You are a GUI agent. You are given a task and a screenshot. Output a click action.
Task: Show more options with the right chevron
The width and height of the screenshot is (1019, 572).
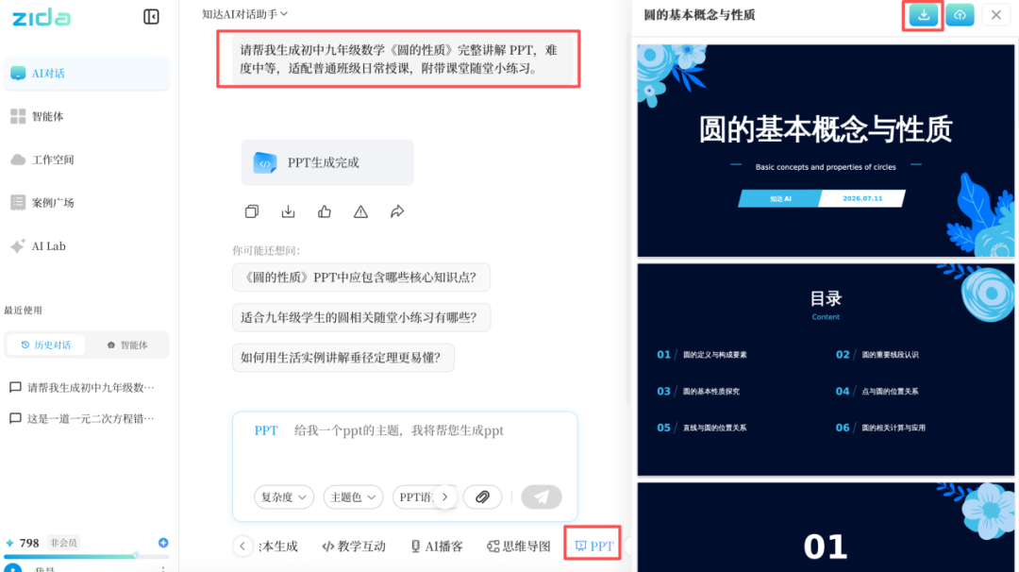pyautogui.click(x=445, y=497)
